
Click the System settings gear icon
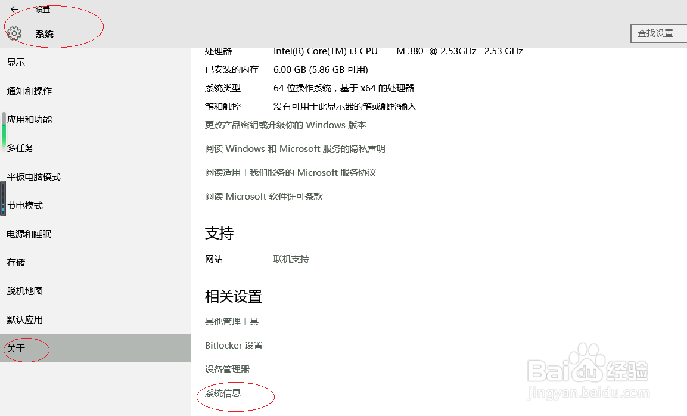(14, 33)
